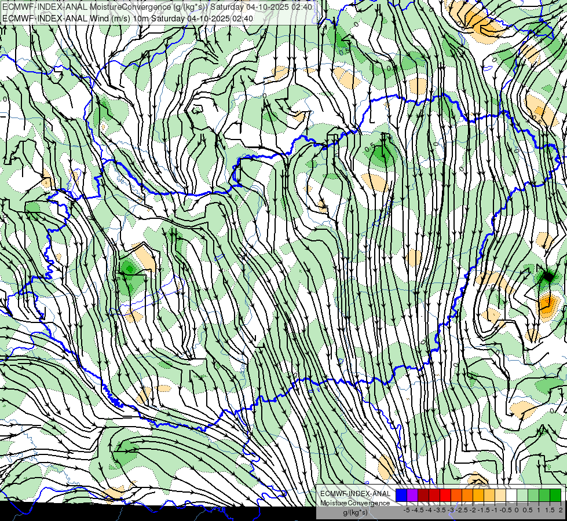
Task: Click the '-3.5' legend tick label
Action: [x=440, y=510]
